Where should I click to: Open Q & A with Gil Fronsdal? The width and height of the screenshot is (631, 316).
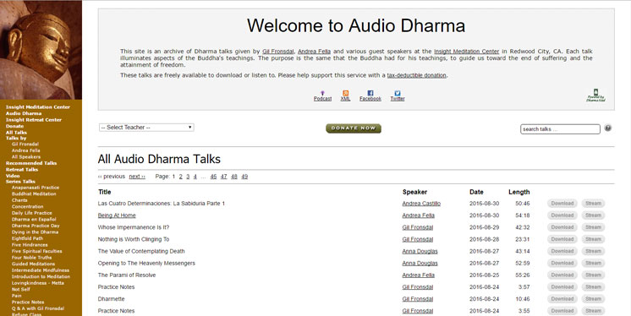[38, 308]
